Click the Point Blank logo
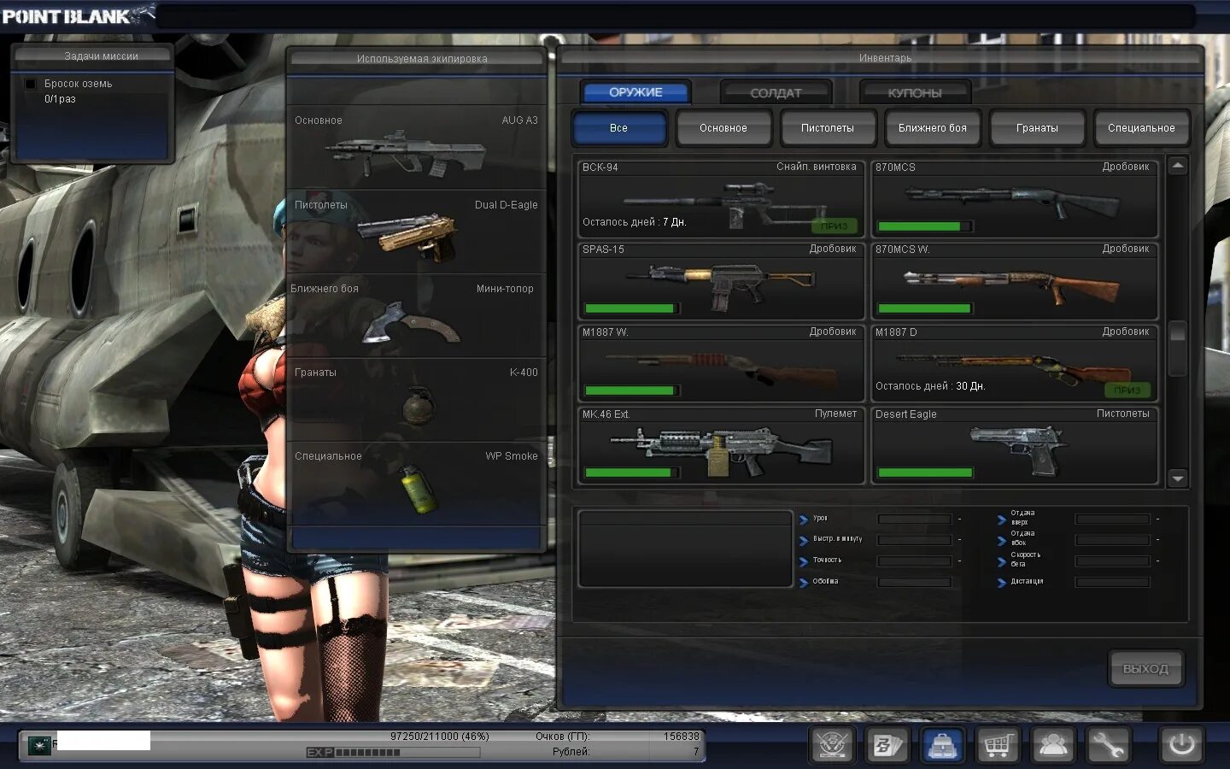Image resolution: width=1230 pixels, height=769 pixels. coord(77,15)
